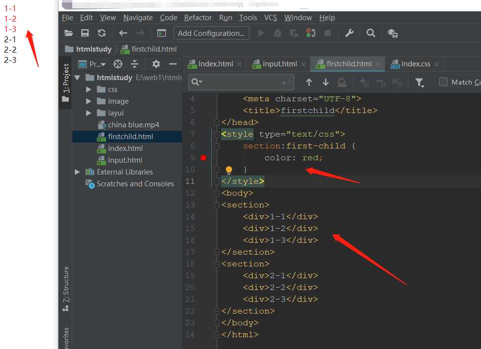Screen dimensions: 481x349
Task: Open the Project view dropdown
Action: point(92,64)
